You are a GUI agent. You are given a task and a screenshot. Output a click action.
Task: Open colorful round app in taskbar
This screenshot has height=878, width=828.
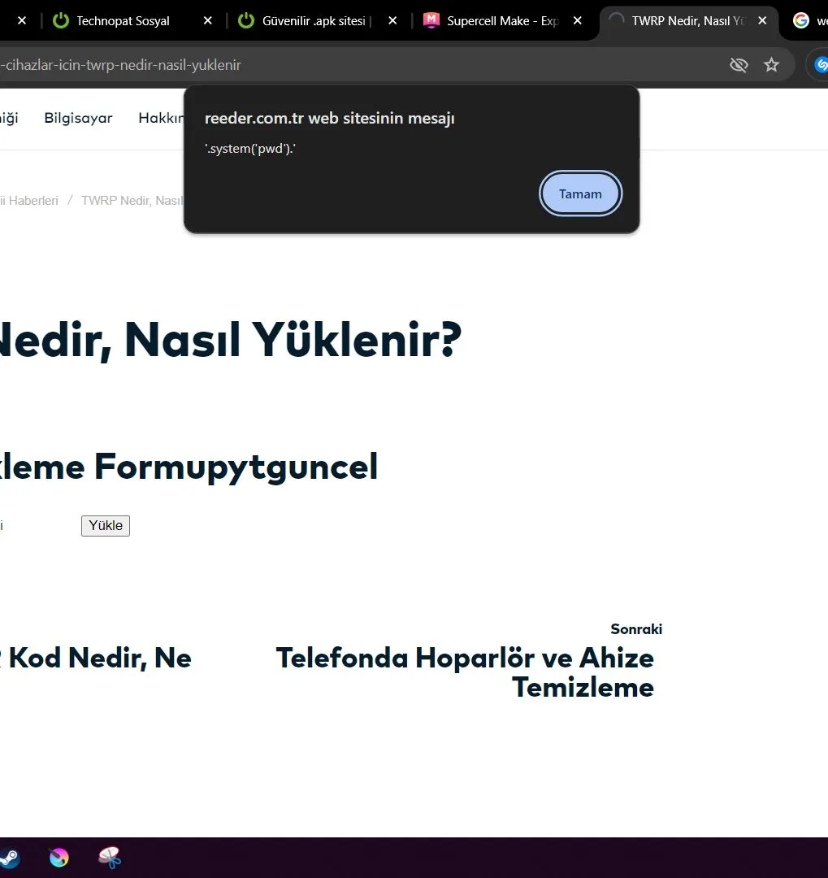59,858
